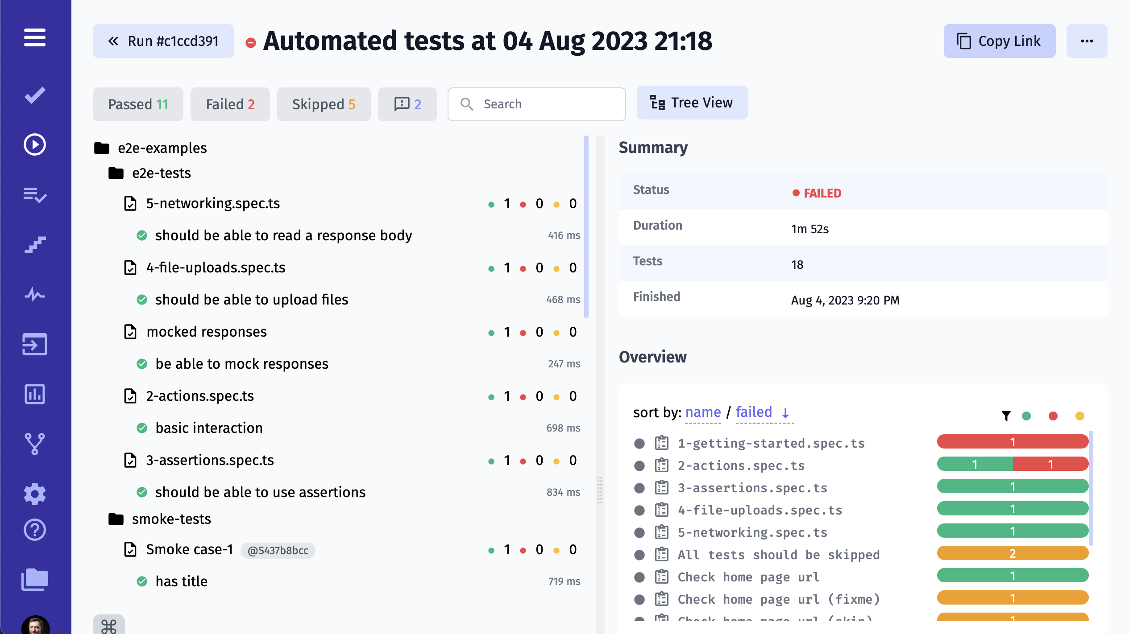Collapse the smoke-tests folder
Screen dimensions: 1129x634
(171, 519)
